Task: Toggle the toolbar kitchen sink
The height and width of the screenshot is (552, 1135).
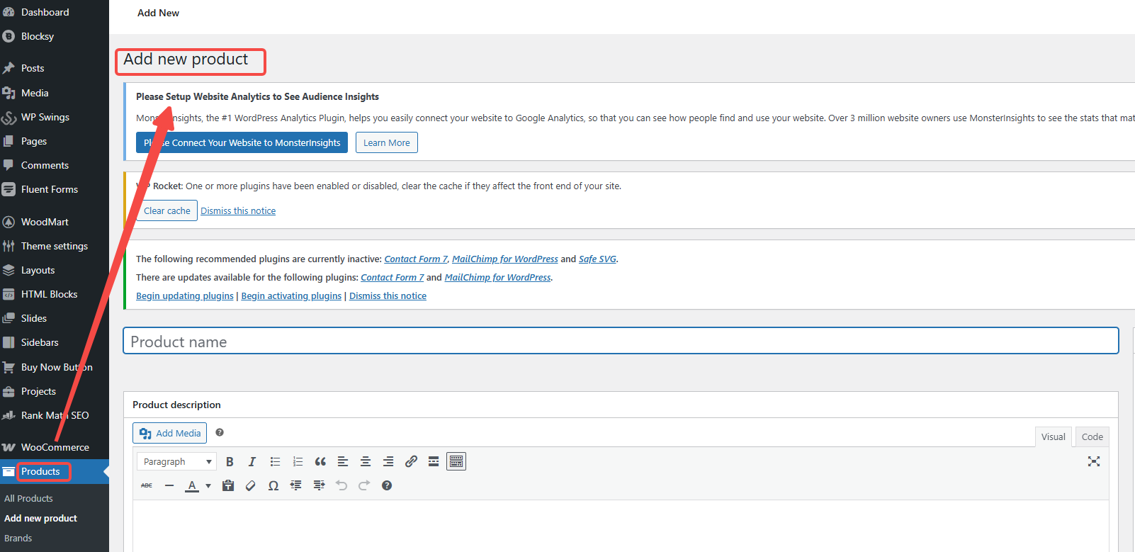Action: [456, 461]
